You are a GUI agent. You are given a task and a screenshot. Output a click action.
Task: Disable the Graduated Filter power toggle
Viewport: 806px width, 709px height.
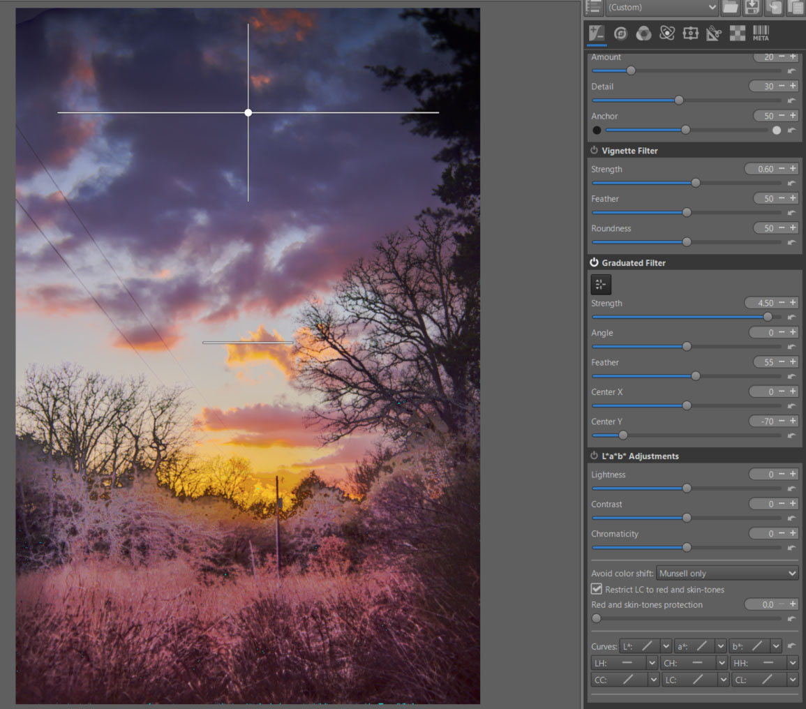(595, 263)
